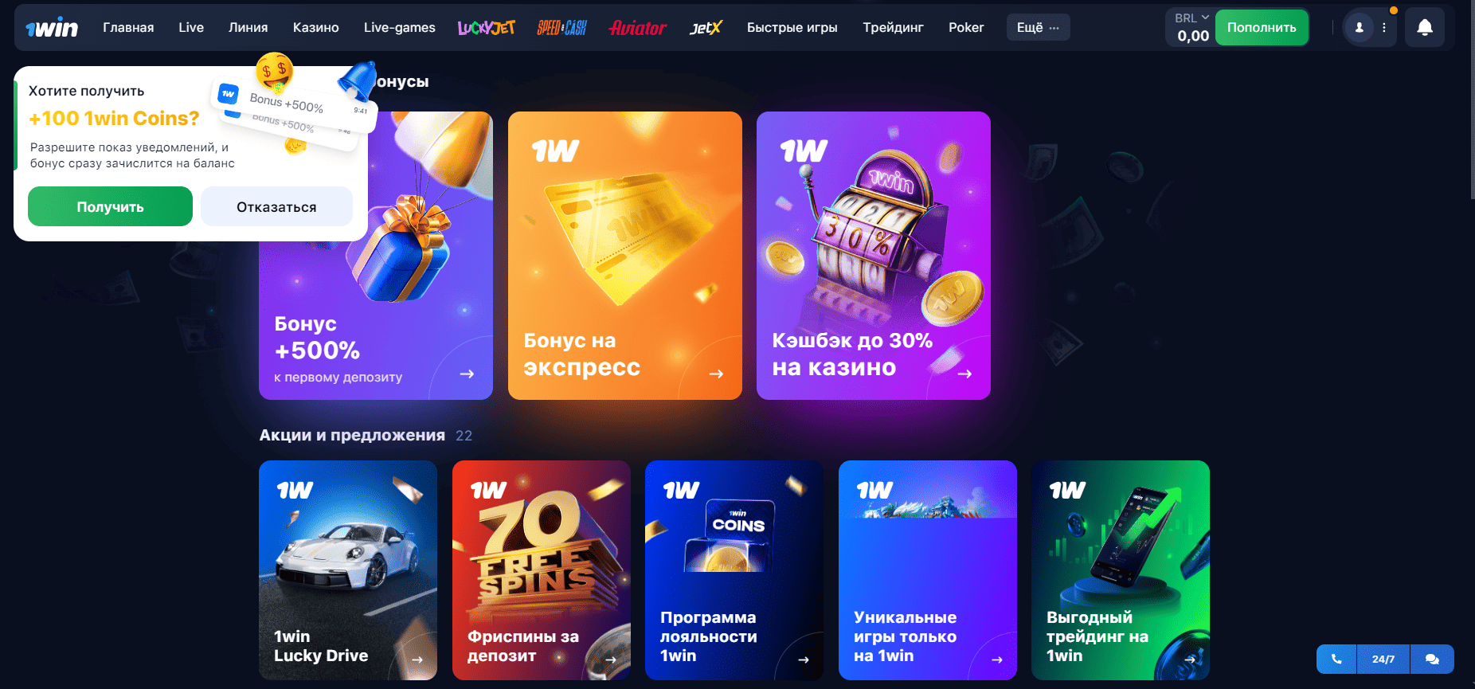Click the Пополнить deposit button
This screenshot has width=1475, height=689.
1262,27
